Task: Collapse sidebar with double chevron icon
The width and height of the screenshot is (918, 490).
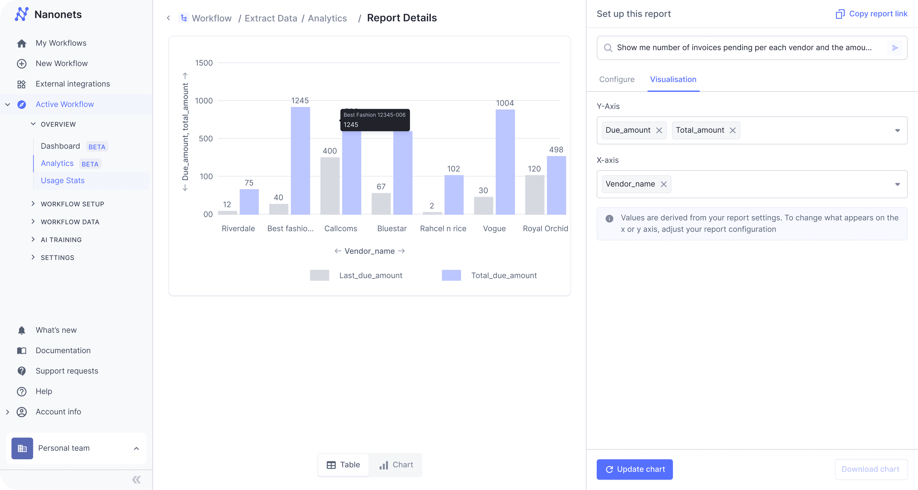Action: (136, 480)
